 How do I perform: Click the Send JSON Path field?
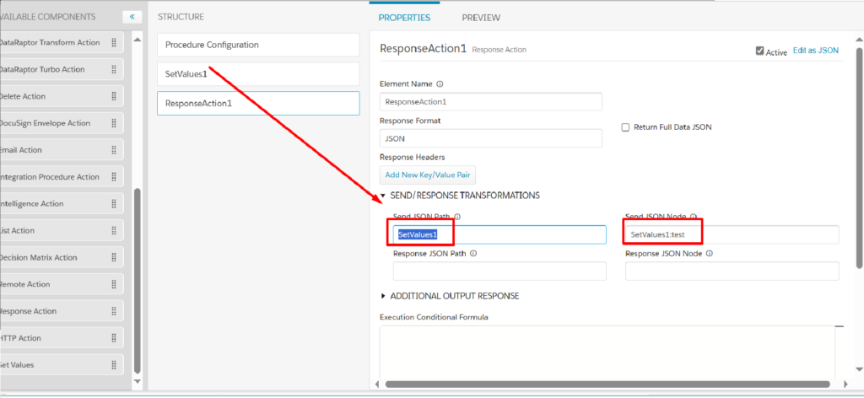499,234
